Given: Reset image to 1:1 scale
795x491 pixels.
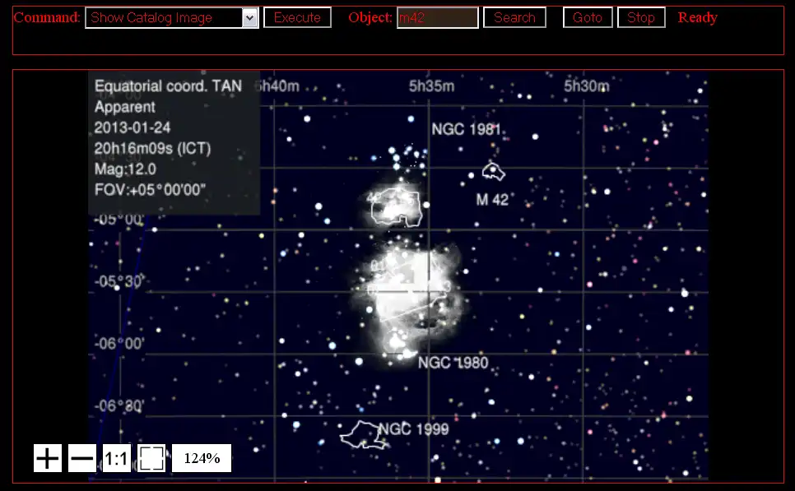Looking at the screenshot, I should coord(117,458).
